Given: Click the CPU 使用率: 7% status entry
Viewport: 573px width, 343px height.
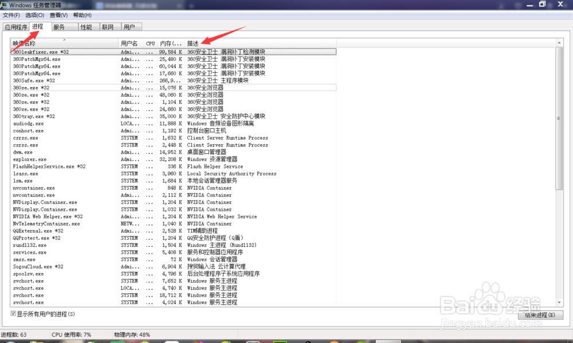Looking at the screenshot, I should (x=71, y=334).
